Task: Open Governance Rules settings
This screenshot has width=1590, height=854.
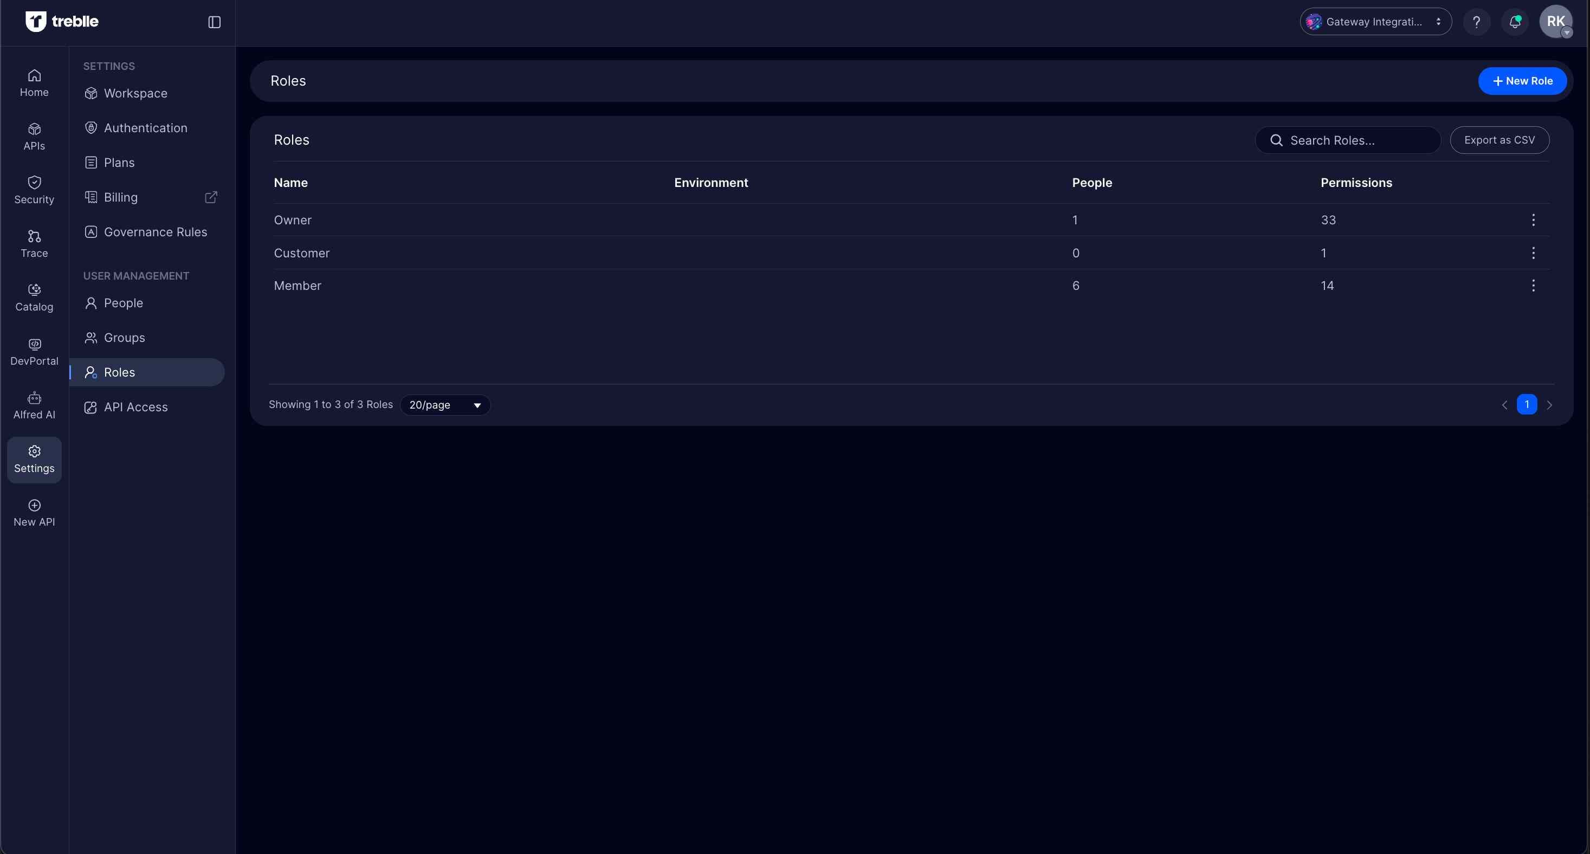Action: tap(155, 232)
